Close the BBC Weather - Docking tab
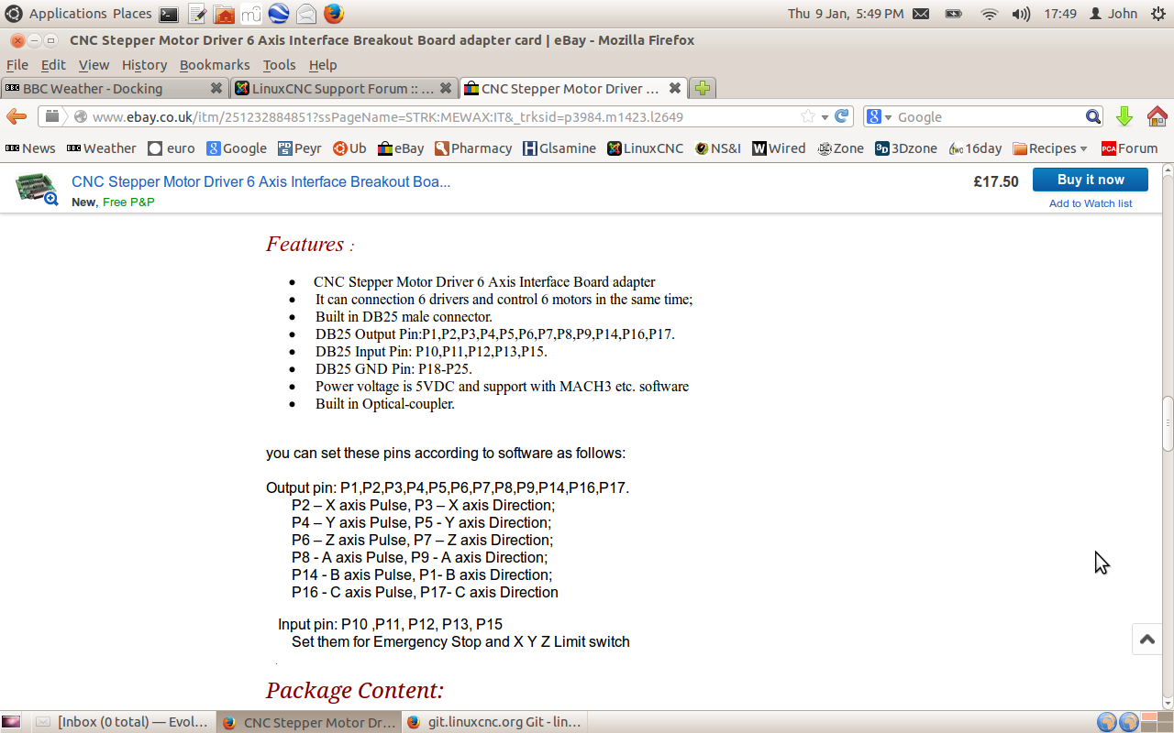Image resolution: width=1174 pixels, height=733 pixels. 216,88
